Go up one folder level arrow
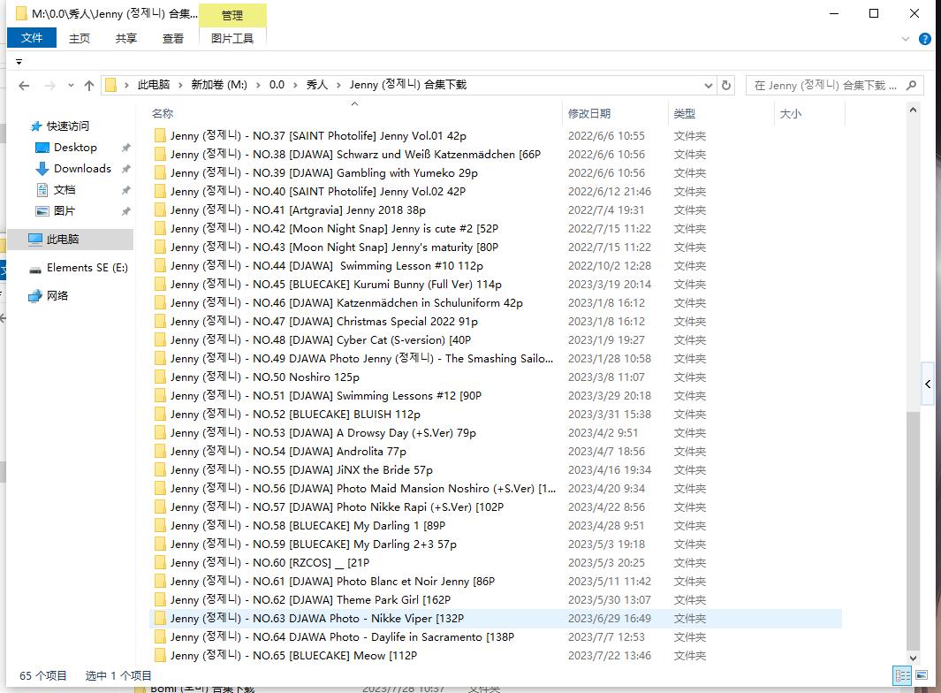The height and width of the screenshot is (693, 941). pos(89,85)
